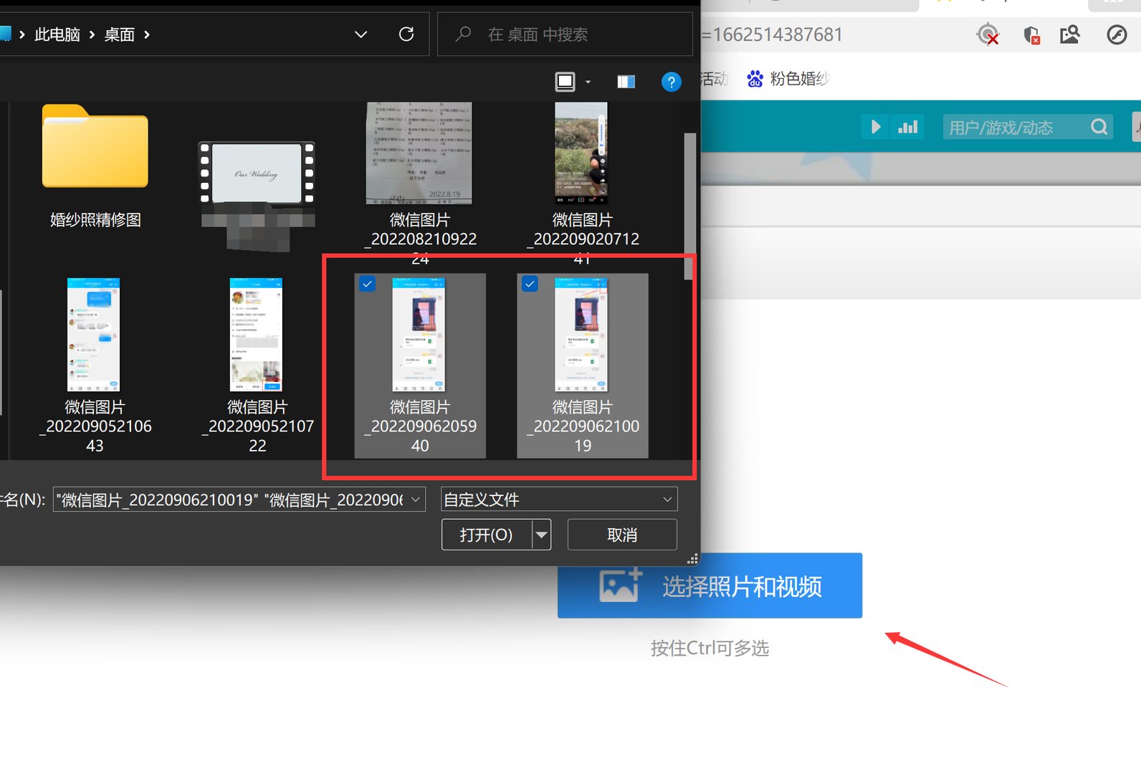Expand the address bar history dropdown

(361, 34)
